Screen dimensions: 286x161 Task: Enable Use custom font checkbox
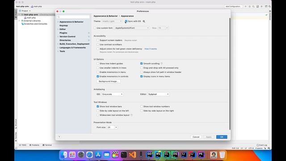(95, 28)
